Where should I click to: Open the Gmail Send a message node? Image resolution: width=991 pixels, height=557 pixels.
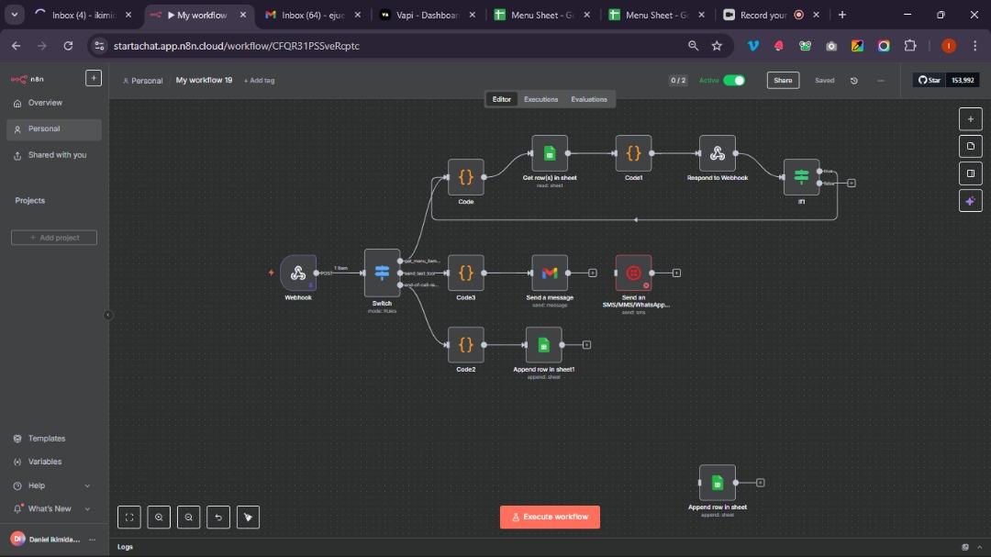[550, 273]
